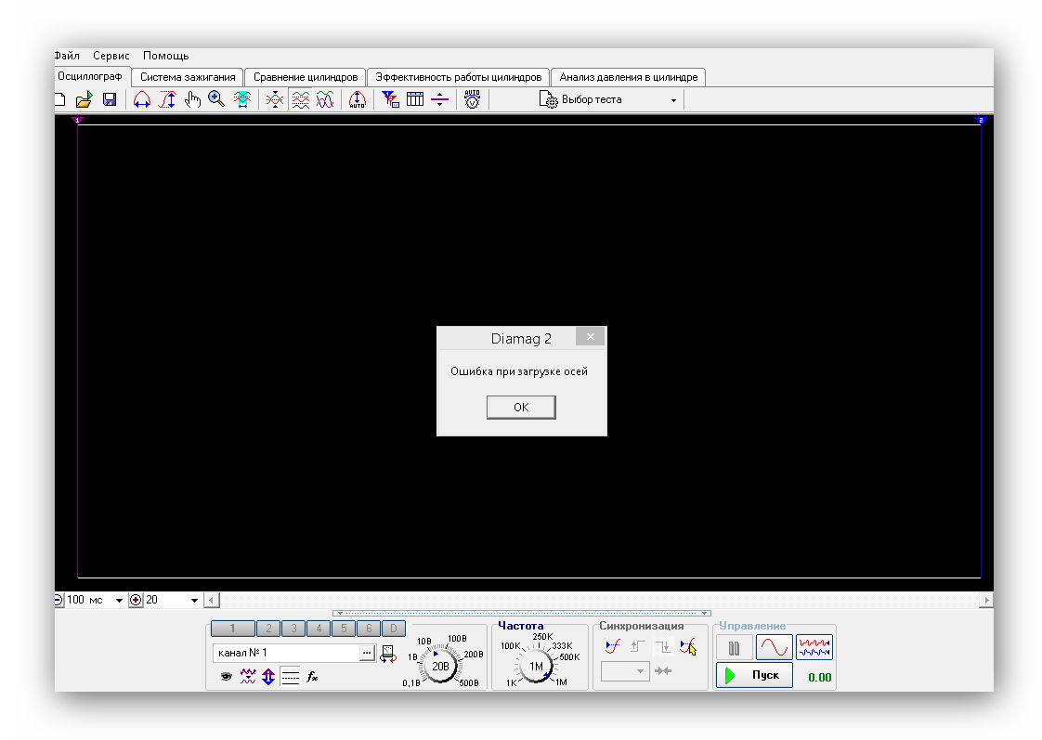Click the blue marker 2 above the graph
Screen dimensions: 1042x740
[981, 120]
